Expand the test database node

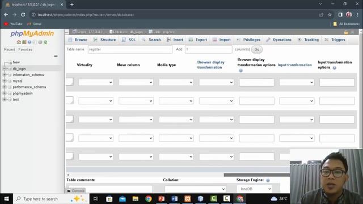click(x=4, y=100)
